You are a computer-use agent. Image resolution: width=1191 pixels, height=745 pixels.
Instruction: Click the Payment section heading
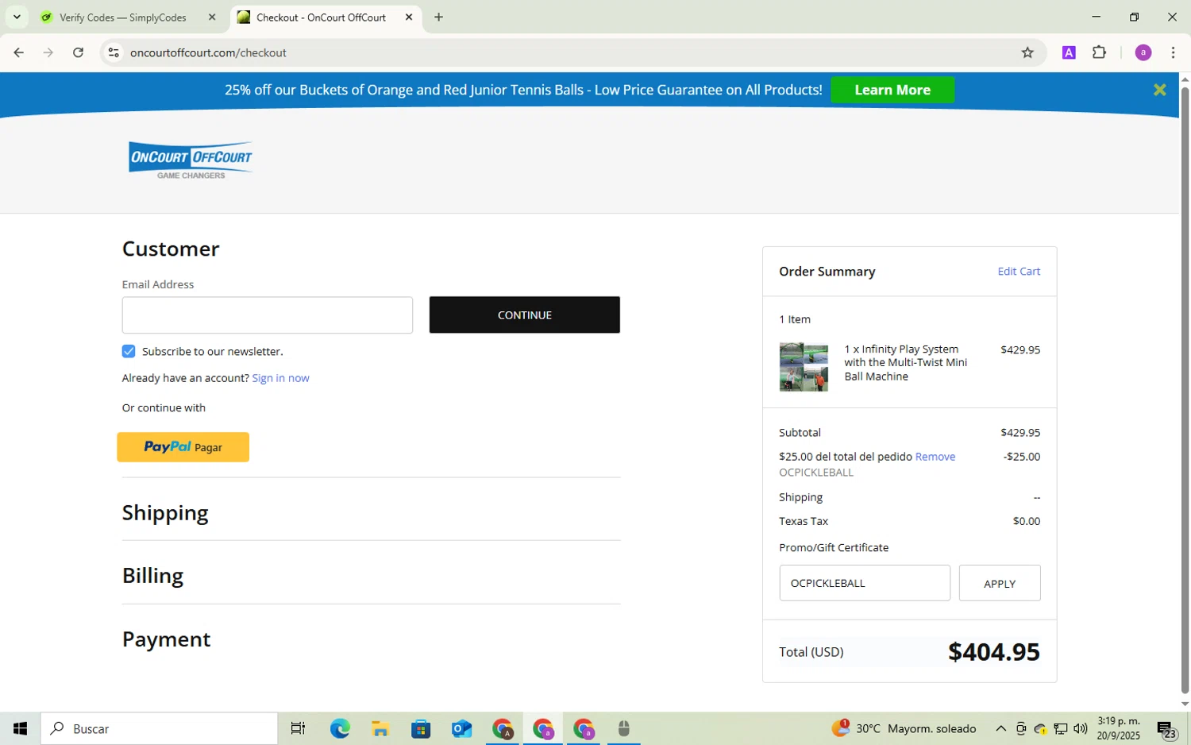(166, 639)
